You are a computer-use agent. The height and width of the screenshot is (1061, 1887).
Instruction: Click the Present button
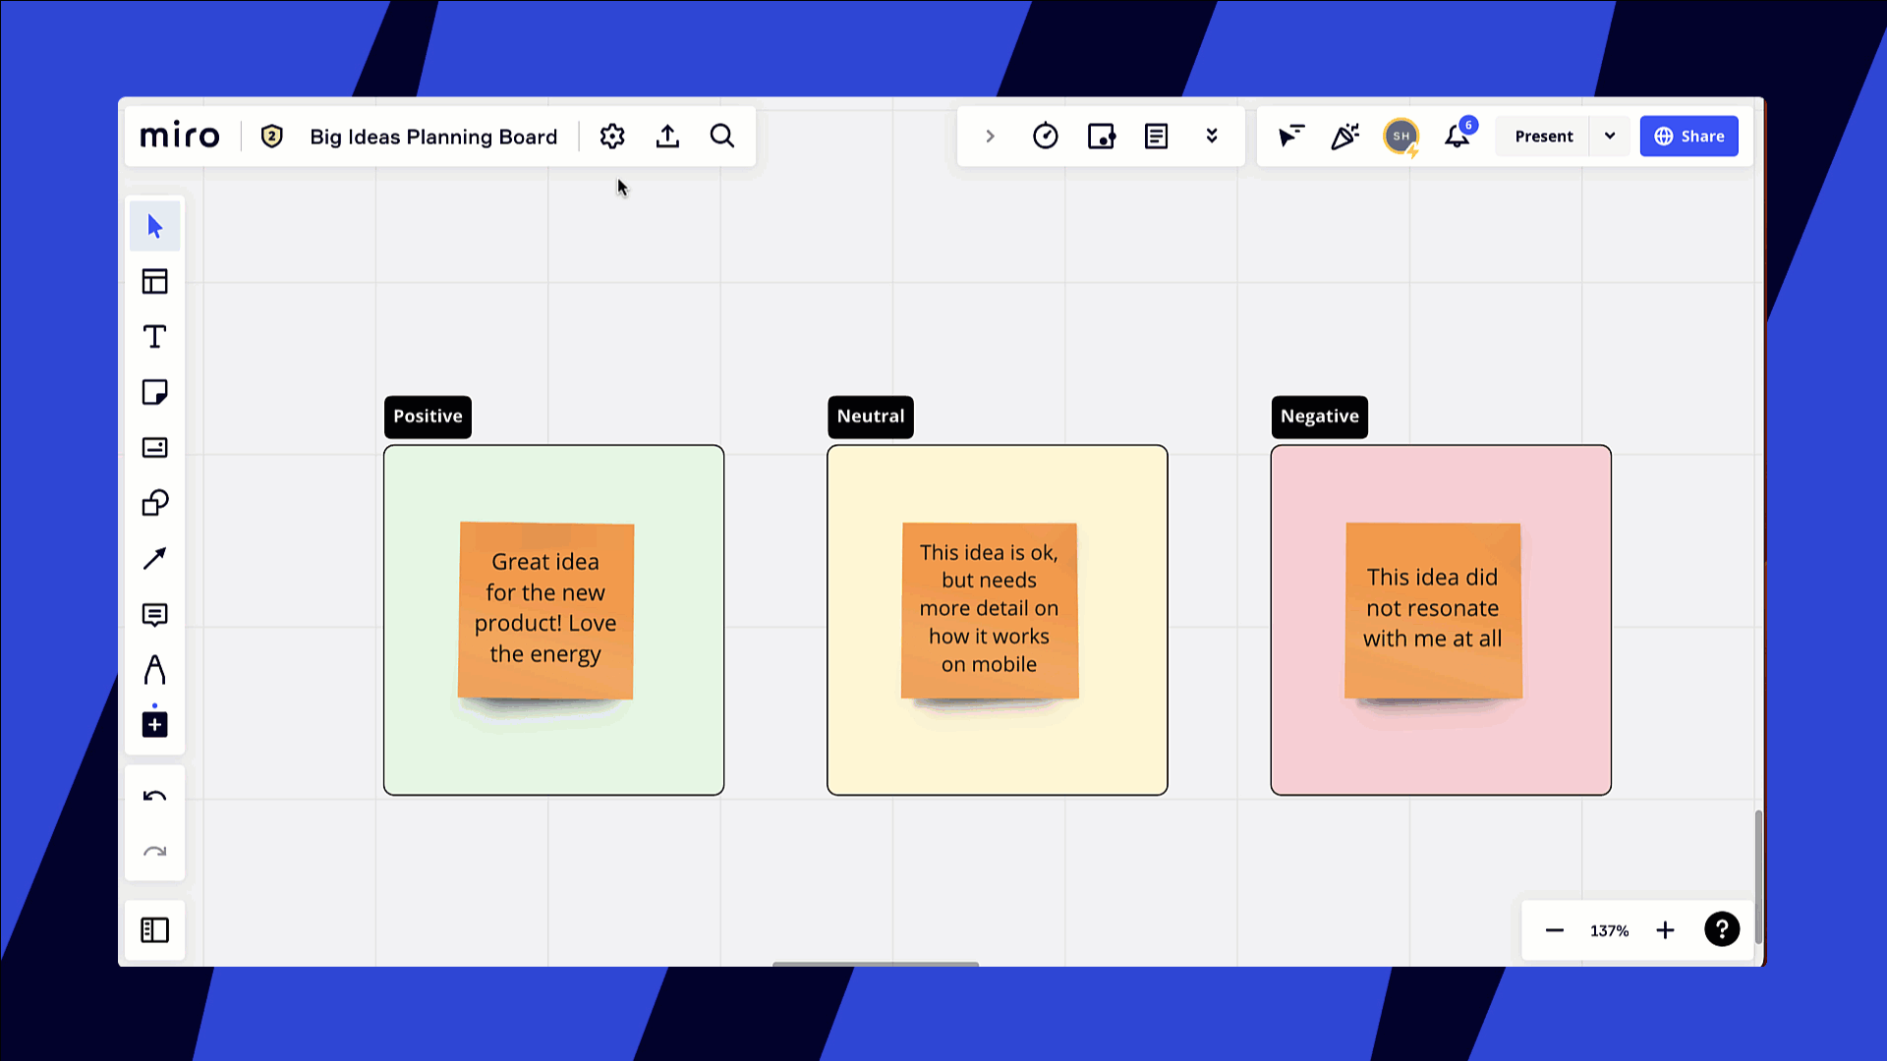(x=1544, y=135)
